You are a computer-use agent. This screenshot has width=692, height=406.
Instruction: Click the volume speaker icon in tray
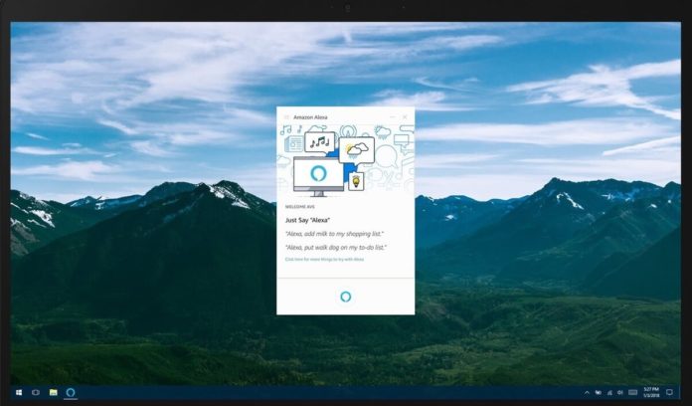coord(620,392)
